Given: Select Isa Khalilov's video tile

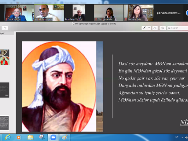Looking at the screenshot, I should click(19, 13).
